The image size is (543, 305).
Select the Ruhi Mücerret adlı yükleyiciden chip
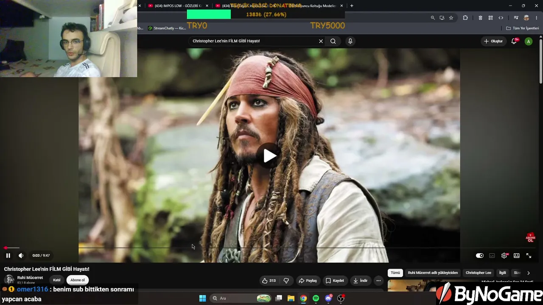click(x=433, y=273)
